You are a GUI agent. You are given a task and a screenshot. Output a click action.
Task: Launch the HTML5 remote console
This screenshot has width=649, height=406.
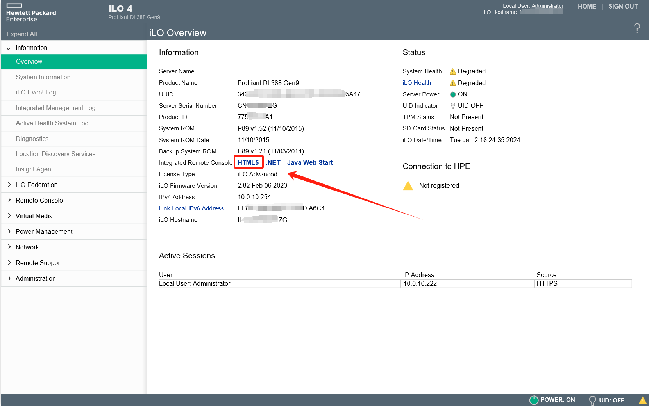(248, 163)
